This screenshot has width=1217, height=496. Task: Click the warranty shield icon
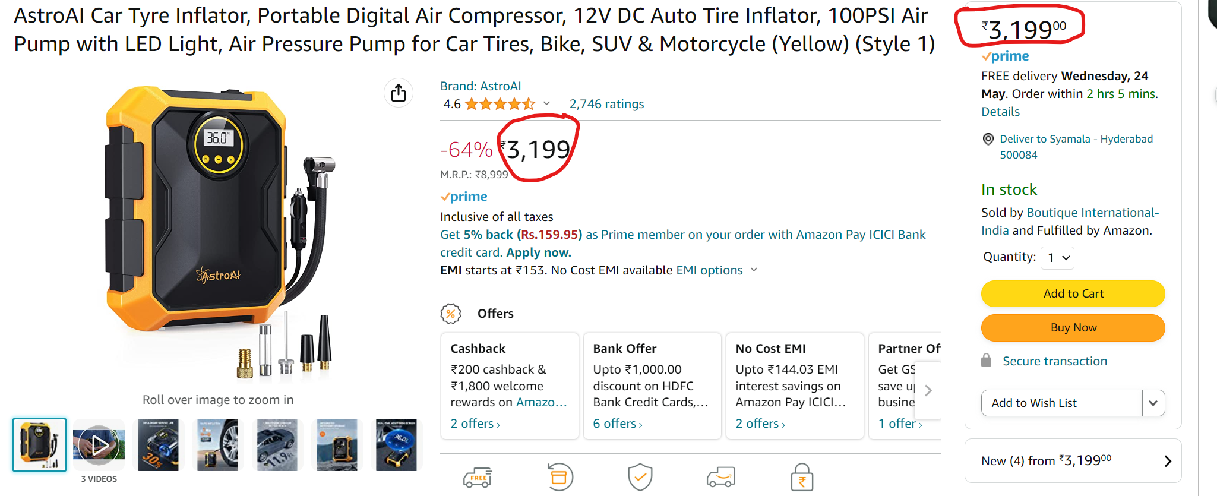(640, 477)
